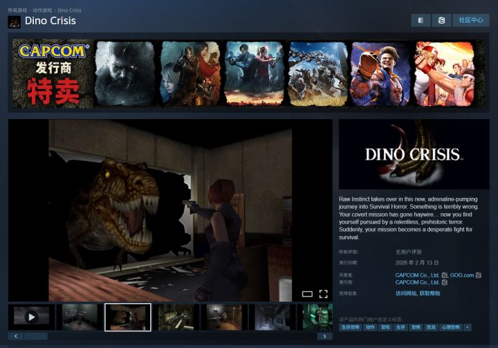
Task: Click the Dino Crisis page title heading
Action: (50, 21)
